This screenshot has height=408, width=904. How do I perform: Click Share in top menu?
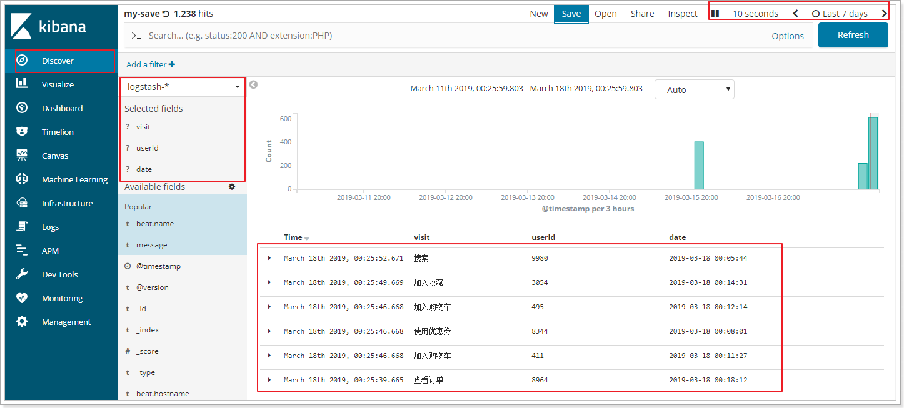coord(643,14)
